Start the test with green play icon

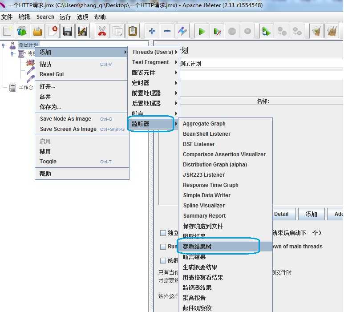202,31
